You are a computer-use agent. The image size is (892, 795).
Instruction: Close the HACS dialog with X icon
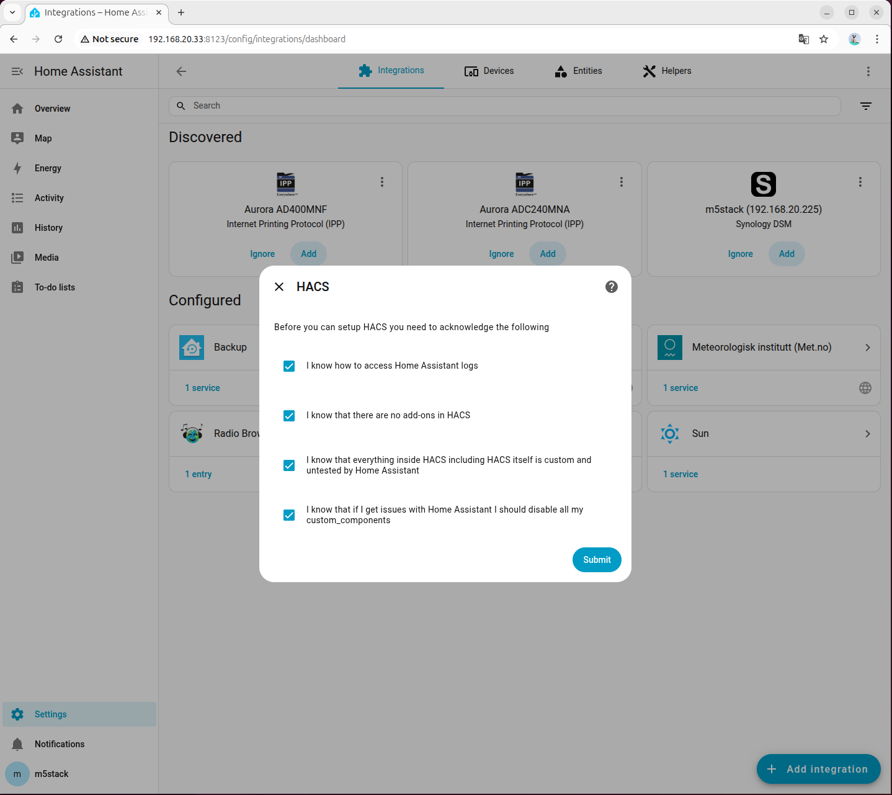point(279,287)
